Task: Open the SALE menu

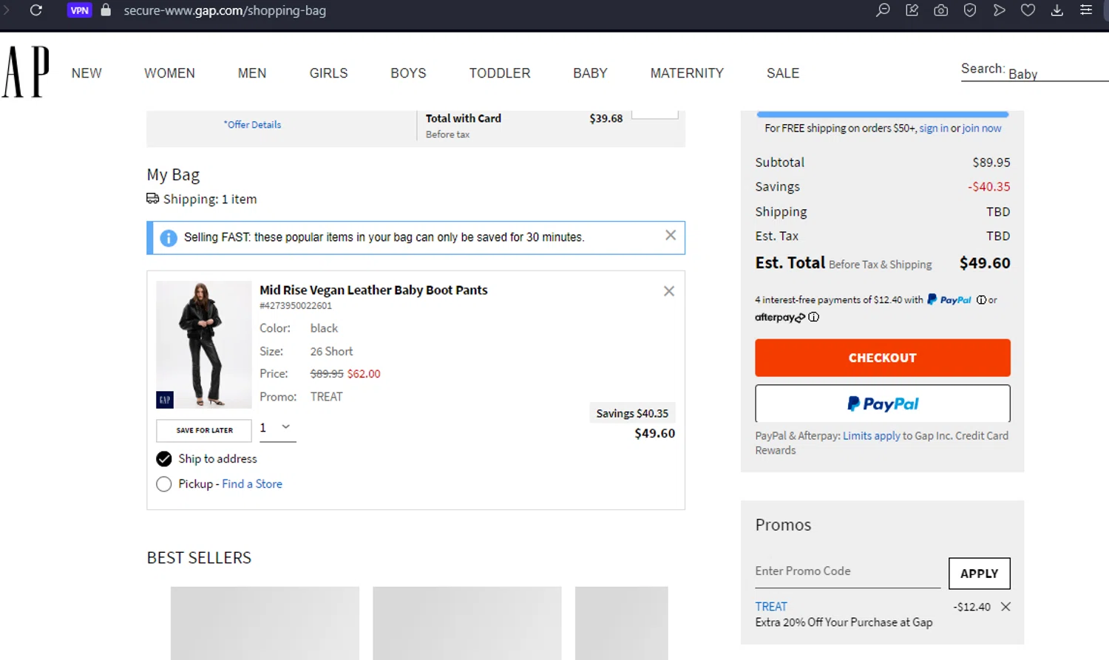Action: tap(783, 73)
